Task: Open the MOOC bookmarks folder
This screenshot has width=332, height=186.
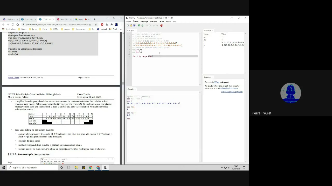Action: (x=54, y=29)
